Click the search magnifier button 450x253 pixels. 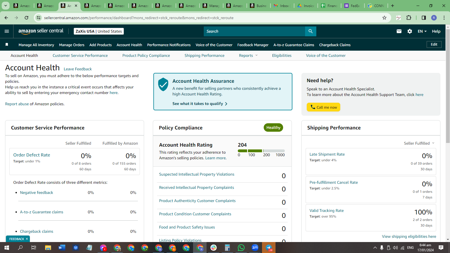coord(310,31)
